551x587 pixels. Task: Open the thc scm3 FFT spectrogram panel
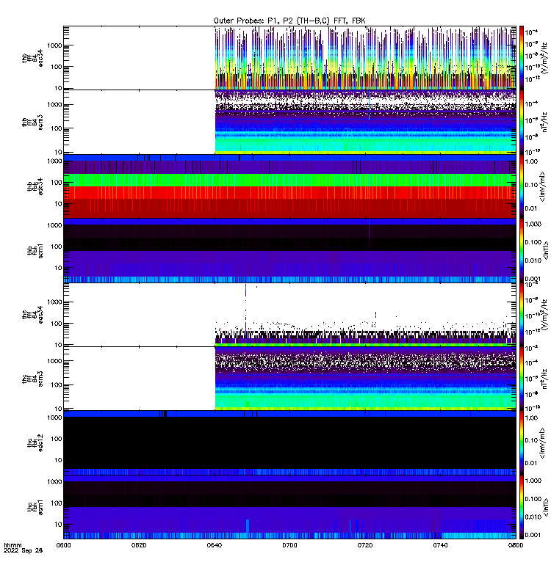[289, 379]
